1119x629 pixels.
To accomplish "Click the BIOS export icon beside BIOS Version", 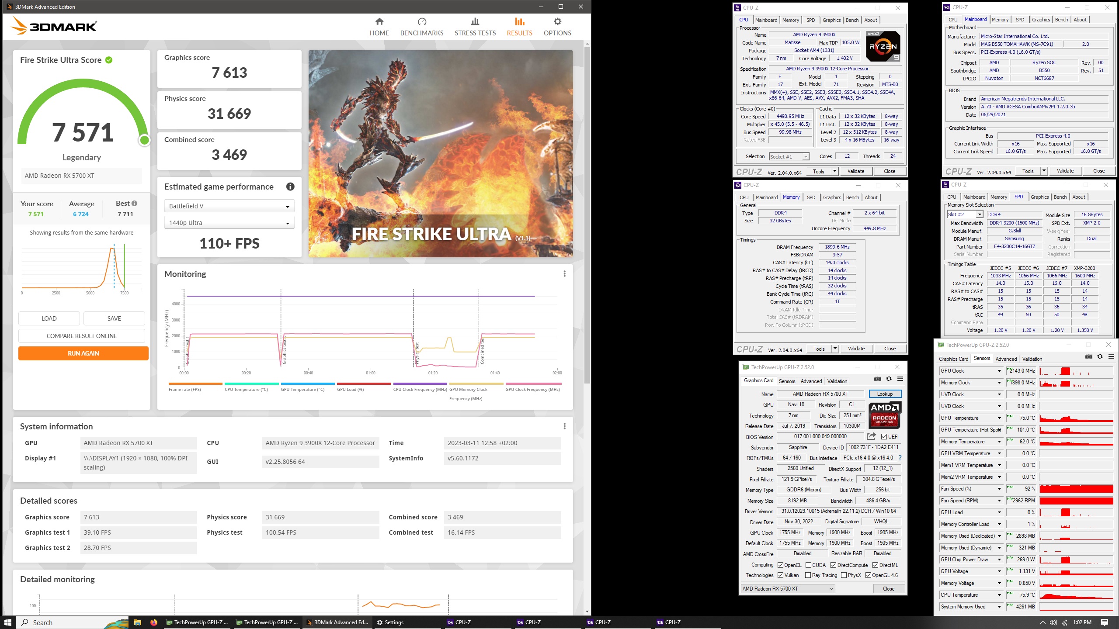I will coord(871,436).
